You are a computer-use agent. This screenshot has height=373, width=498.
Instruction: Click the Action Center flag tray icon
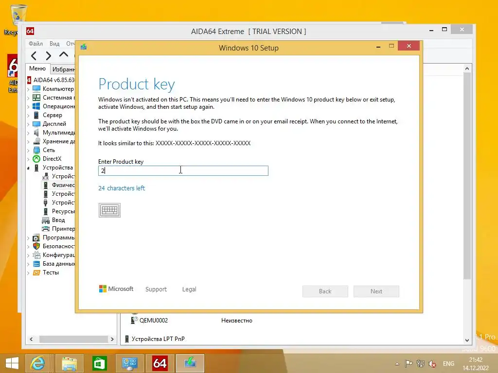click(409, 364)
